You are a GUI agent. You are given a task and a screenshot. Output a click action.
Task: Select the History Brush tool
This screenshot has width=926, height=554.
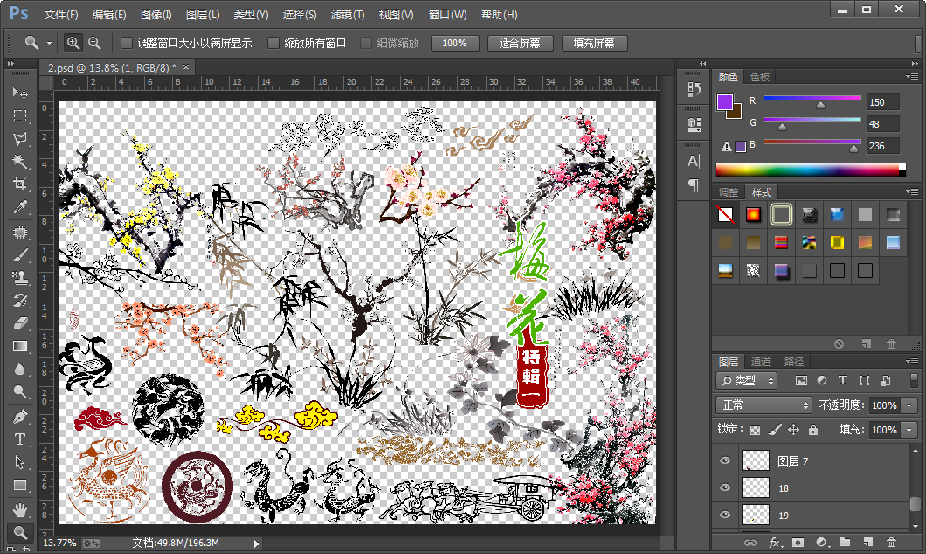click(x=19, y=301)
